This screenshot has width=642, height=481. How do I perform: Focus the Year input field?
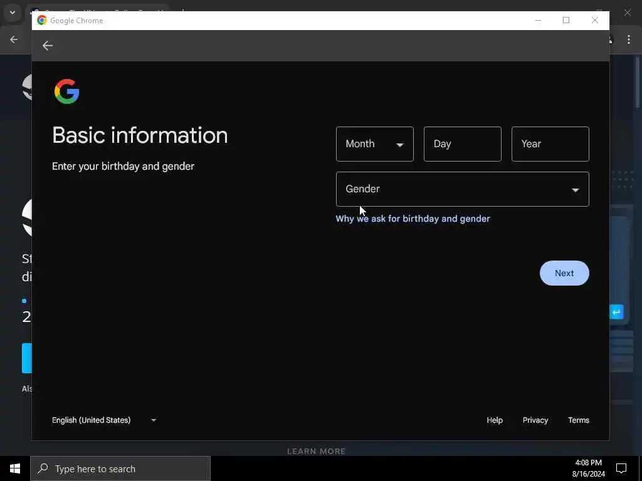[x=550, y=144]
